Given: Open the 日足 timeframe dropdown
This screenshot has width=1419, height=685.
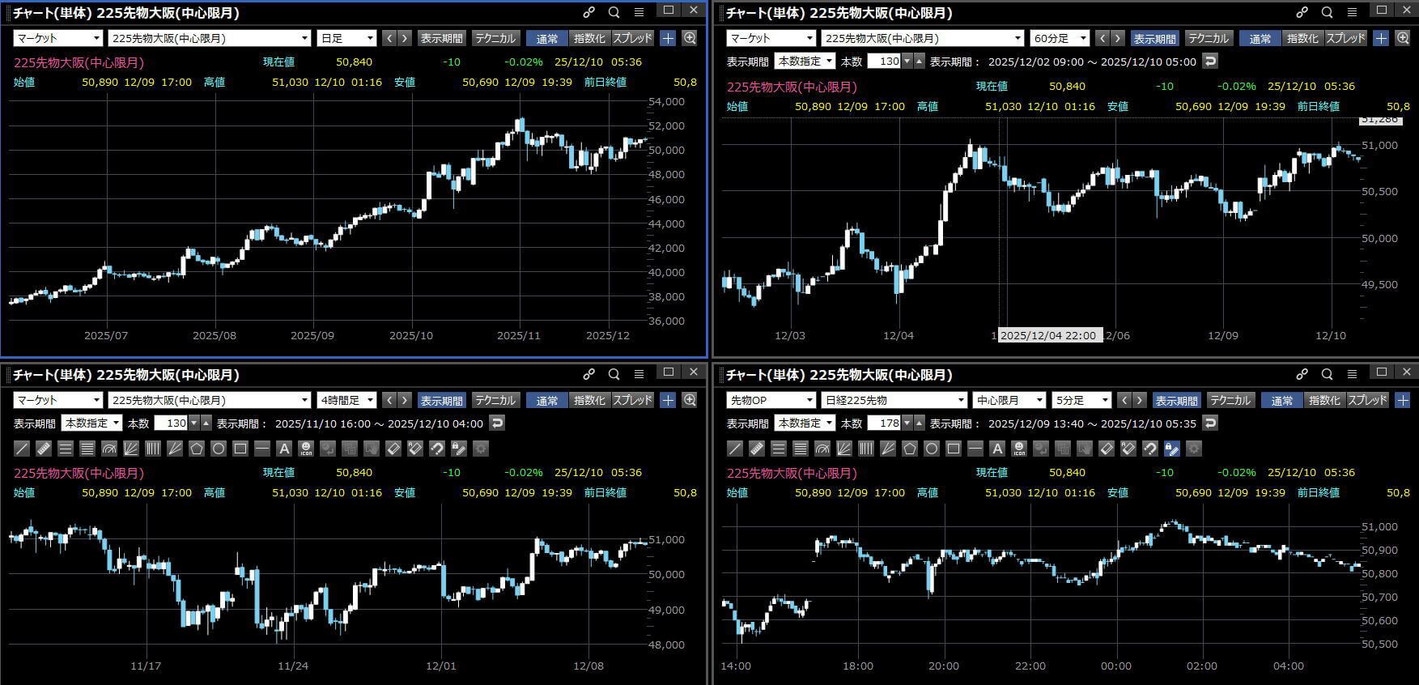Looking at the screenshot, I should click(x=346, y=38).
